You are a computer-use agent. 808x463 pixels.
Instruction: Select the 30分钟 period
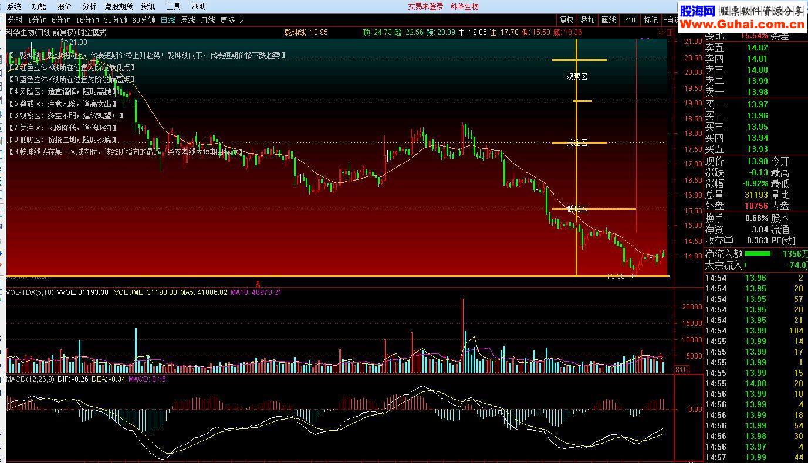coord(116,20)
